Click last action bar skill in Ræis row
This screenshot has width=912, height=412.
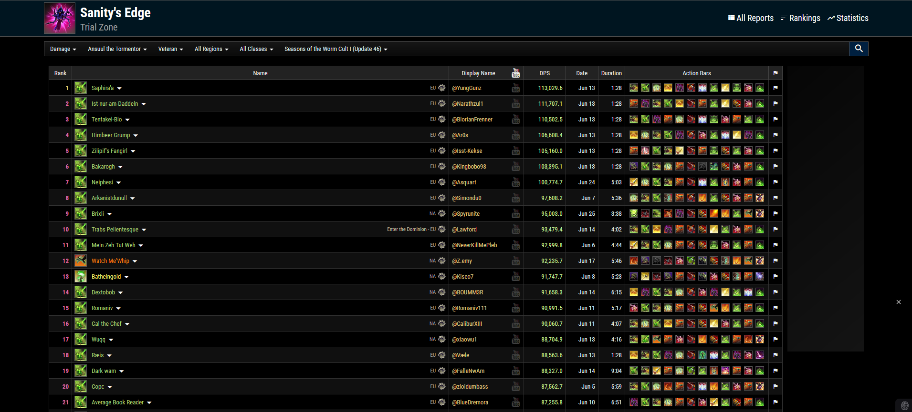[x=760, y=355]
